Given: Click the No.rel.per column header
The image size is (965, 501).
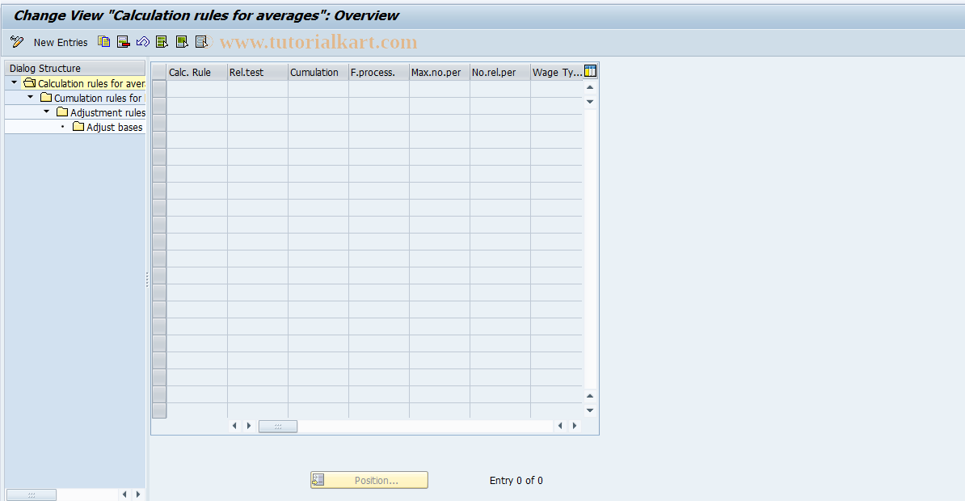Looking at the screenshot, I should coord(499,72).
